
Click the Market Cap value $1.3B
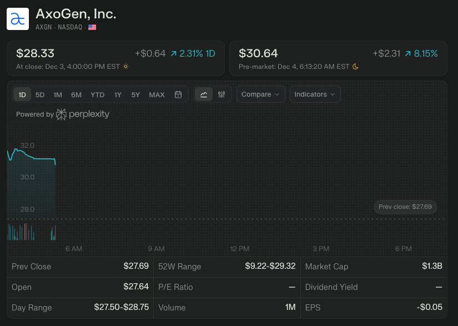[432, 266]
